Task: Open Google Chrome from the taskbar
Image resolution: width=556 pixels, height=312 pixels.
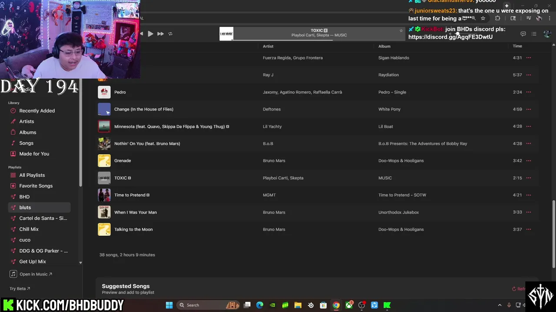Action: (x=336, y=305)
